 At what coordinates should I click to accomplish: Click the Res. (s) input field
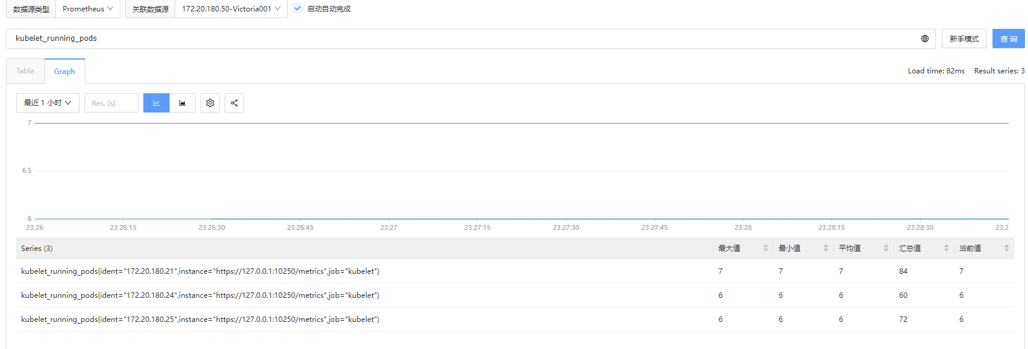pyautogui.click(x=111, y=103)
